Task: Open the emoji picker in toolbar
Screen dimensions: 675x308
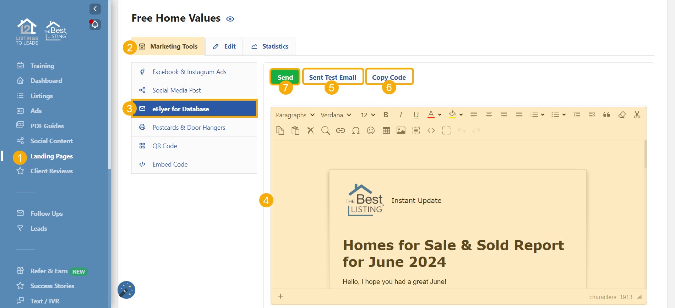Action: tap(371, 131)
